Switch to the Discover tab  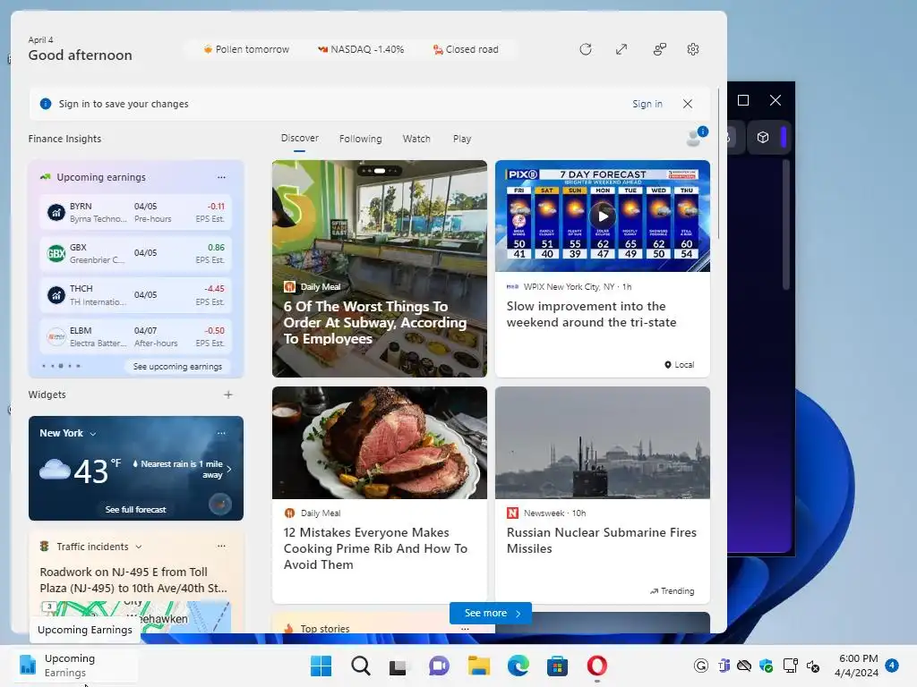point(299,139)
